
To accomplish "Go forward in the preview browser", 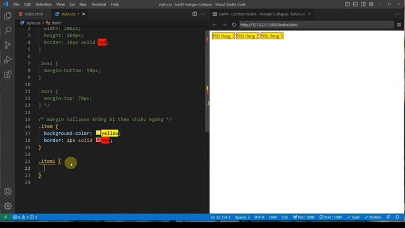I will 224,25.
